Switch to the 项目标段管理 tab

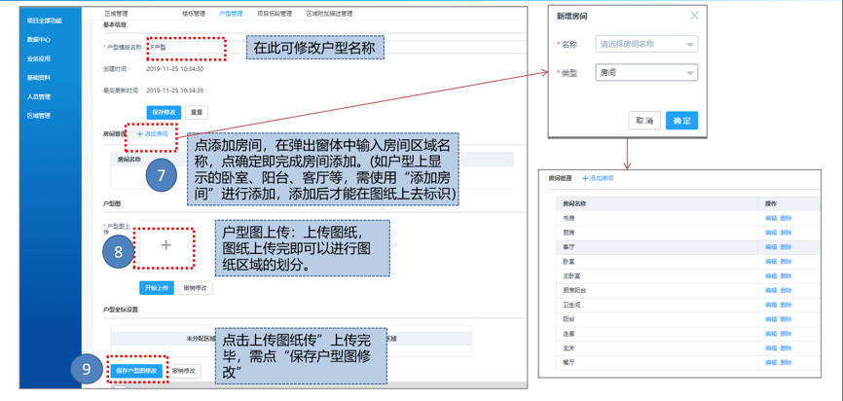(275, 14)
